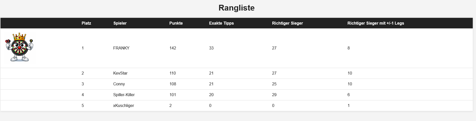Select the Spieler column header
Image resolution: width=476 pixels, height=121 pixels.
(120, 23)
